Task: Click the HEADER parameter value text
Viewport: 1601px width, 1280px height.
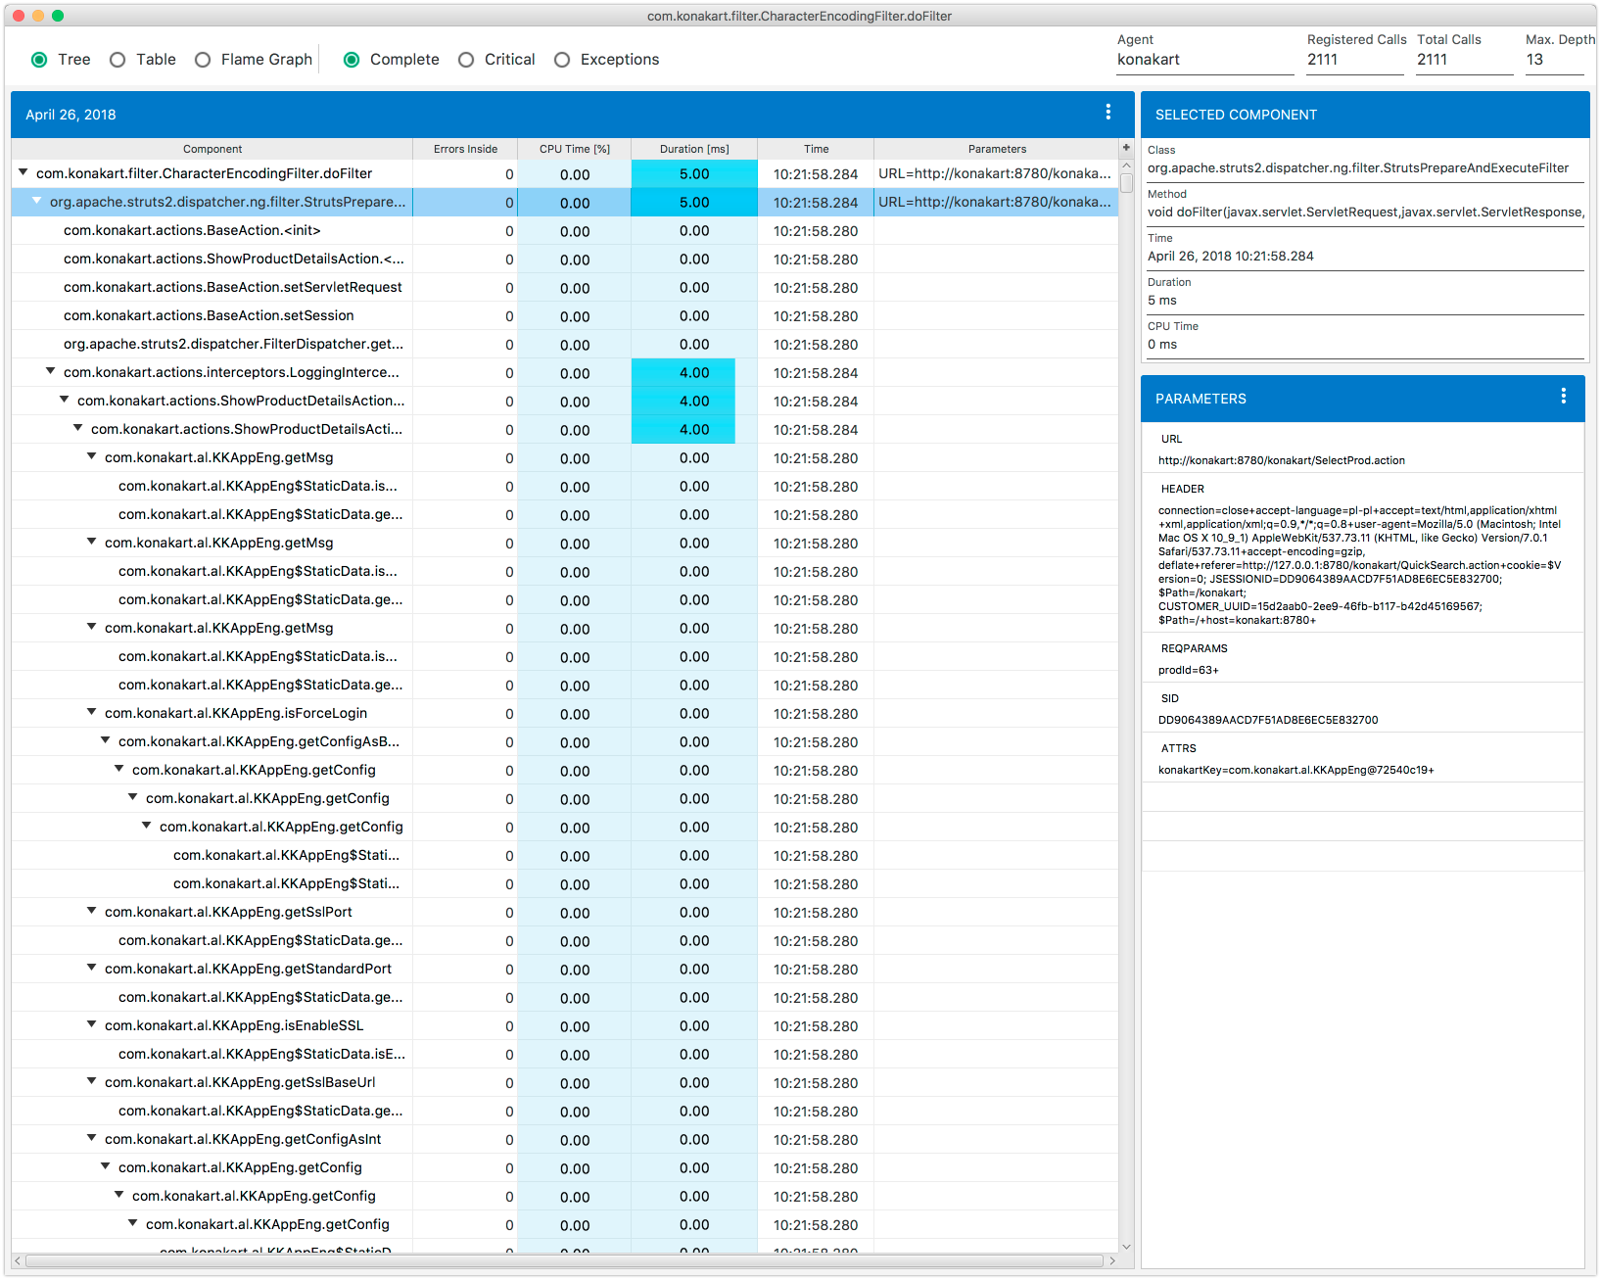Action: 1361,565
